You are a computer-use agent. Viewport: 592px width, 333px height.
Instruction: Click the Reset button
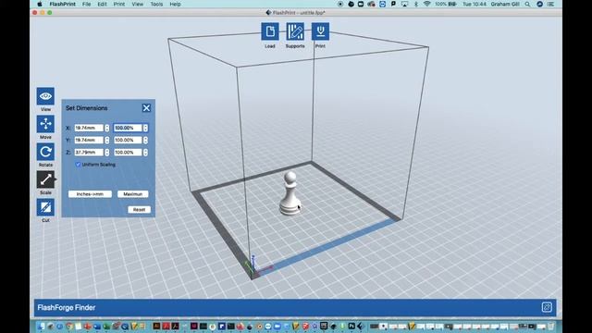pos(139,210)
